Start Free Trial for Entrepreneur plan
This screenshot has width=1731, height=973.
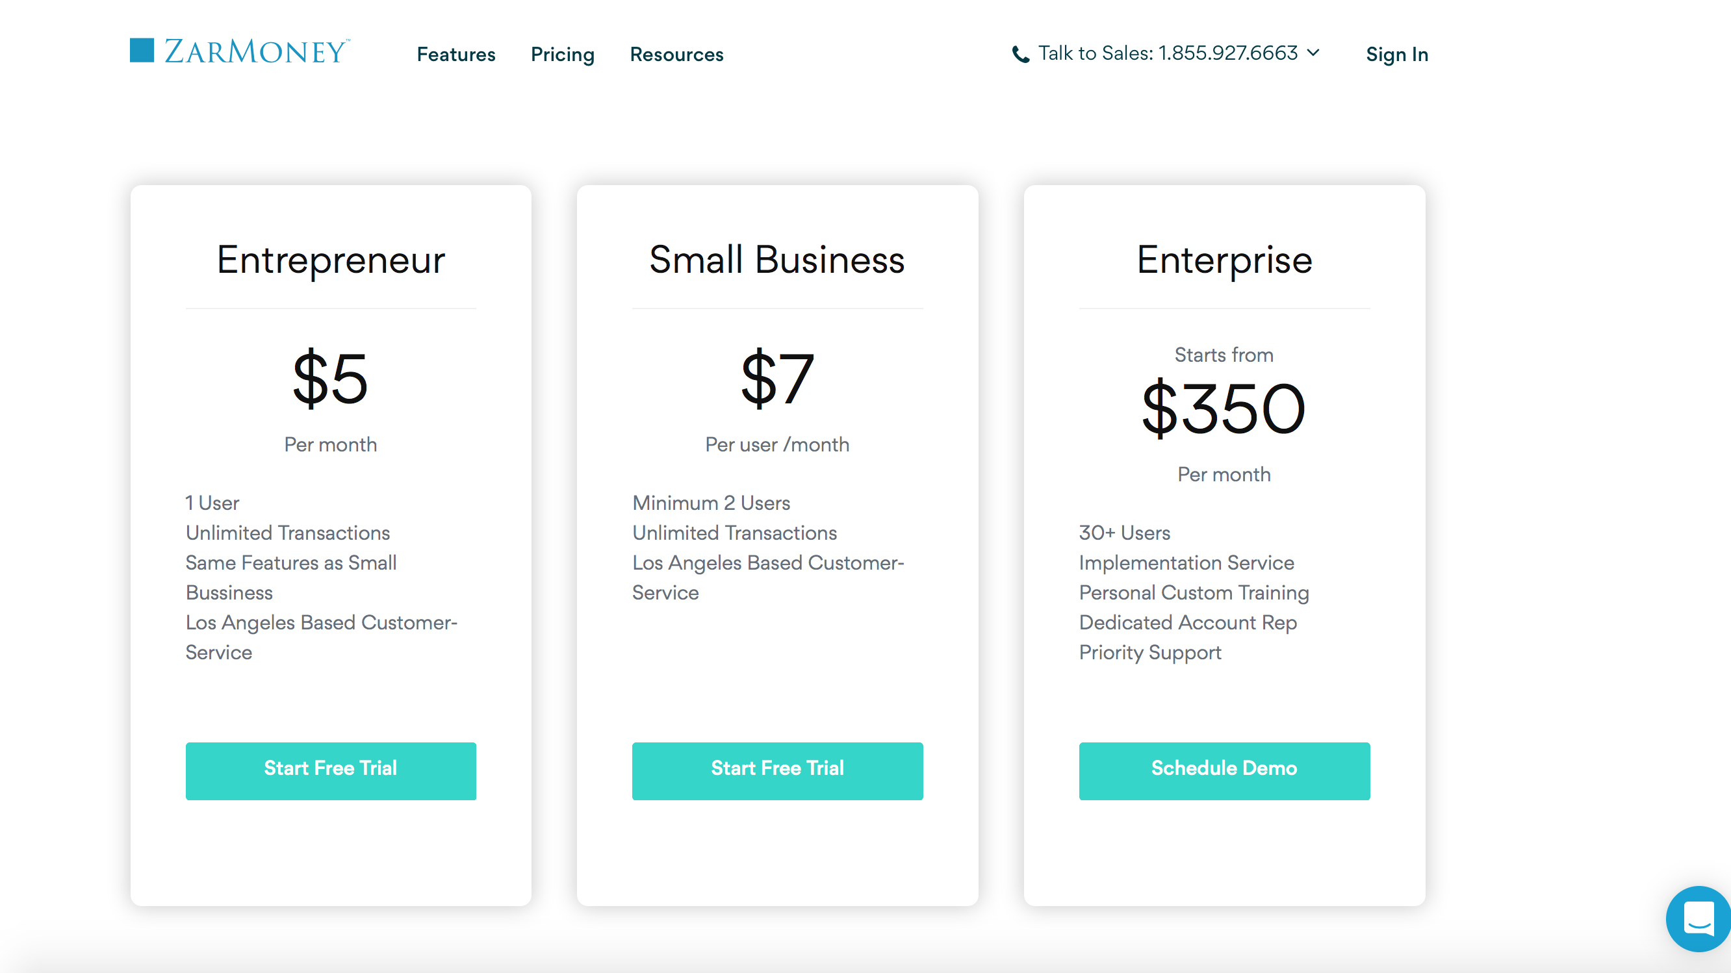[x=331, y=770]
